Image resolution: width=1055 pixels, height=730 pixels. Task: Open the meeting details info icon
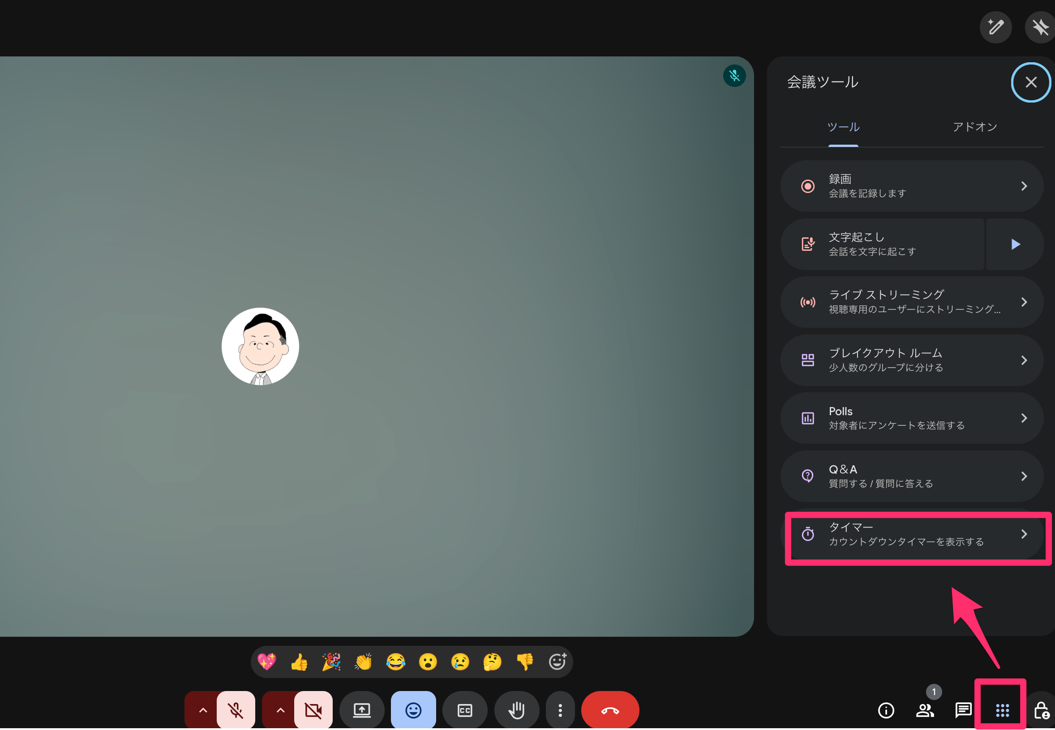(x=886, y=710)
